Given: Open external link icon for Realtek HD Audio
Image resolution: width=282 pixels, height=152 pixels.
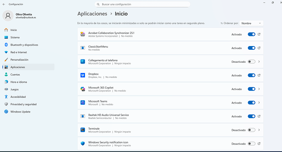Looking at the screenshot, I should point(259,116).
